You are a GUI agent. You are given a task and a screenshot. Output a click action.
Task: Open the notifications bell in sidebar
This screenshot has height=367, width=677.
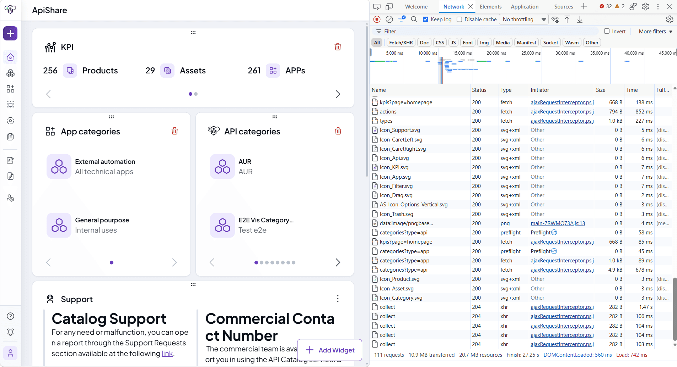(x=10, y=332)
